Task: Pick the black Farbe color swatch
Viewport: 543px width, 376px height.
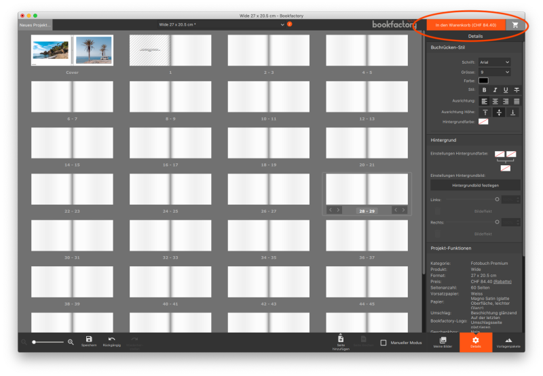Action: (483, 81)
